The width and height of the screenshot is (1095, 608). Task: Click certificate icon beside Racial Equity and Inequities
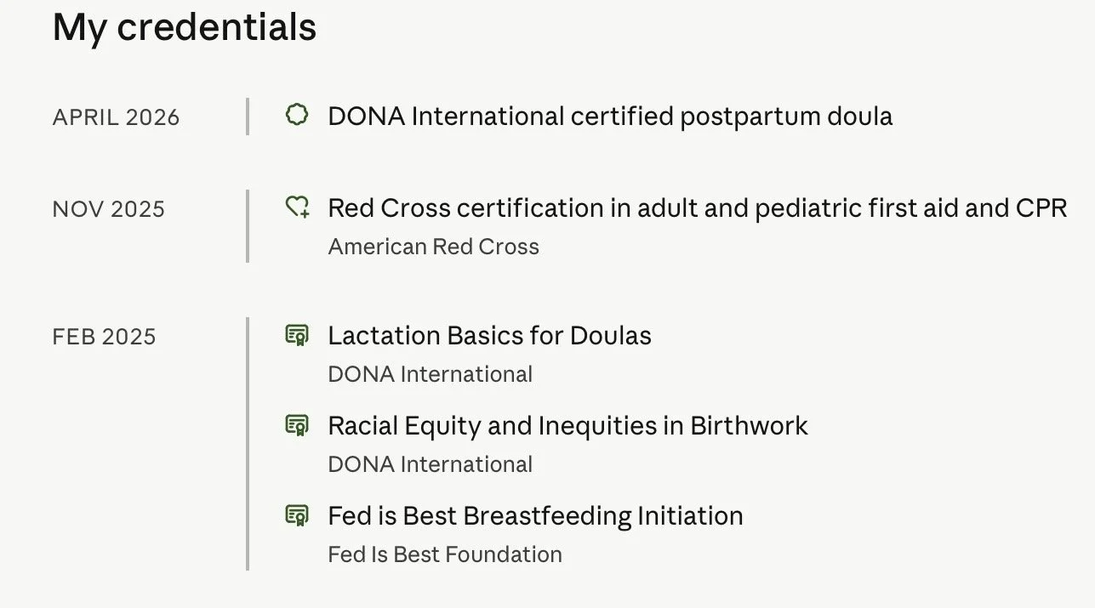click(x=296, y=425)
